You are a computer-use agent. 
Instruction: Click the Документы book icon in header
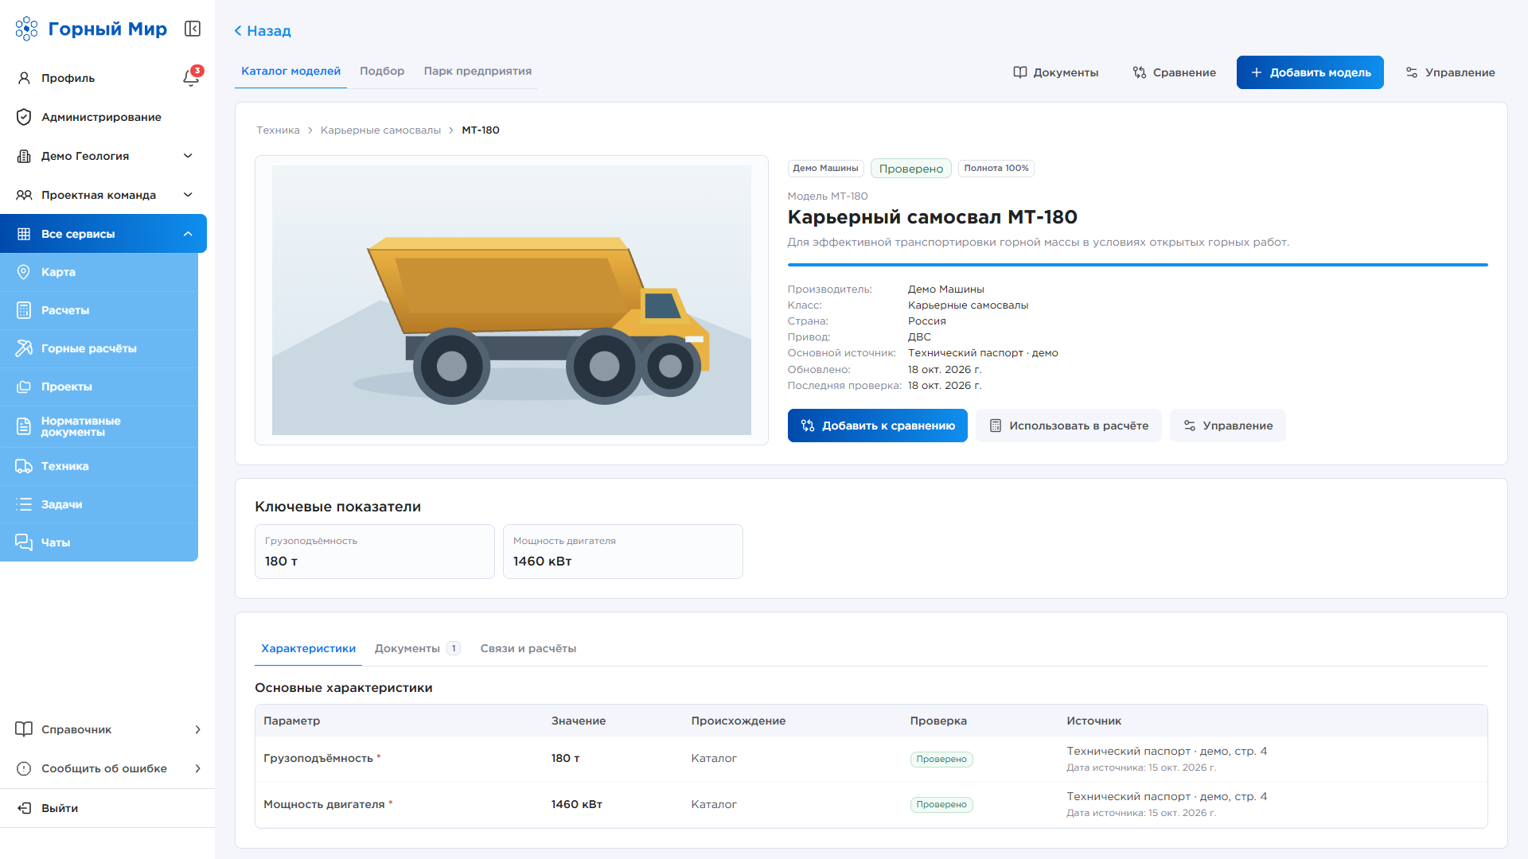click(1019, 72)
